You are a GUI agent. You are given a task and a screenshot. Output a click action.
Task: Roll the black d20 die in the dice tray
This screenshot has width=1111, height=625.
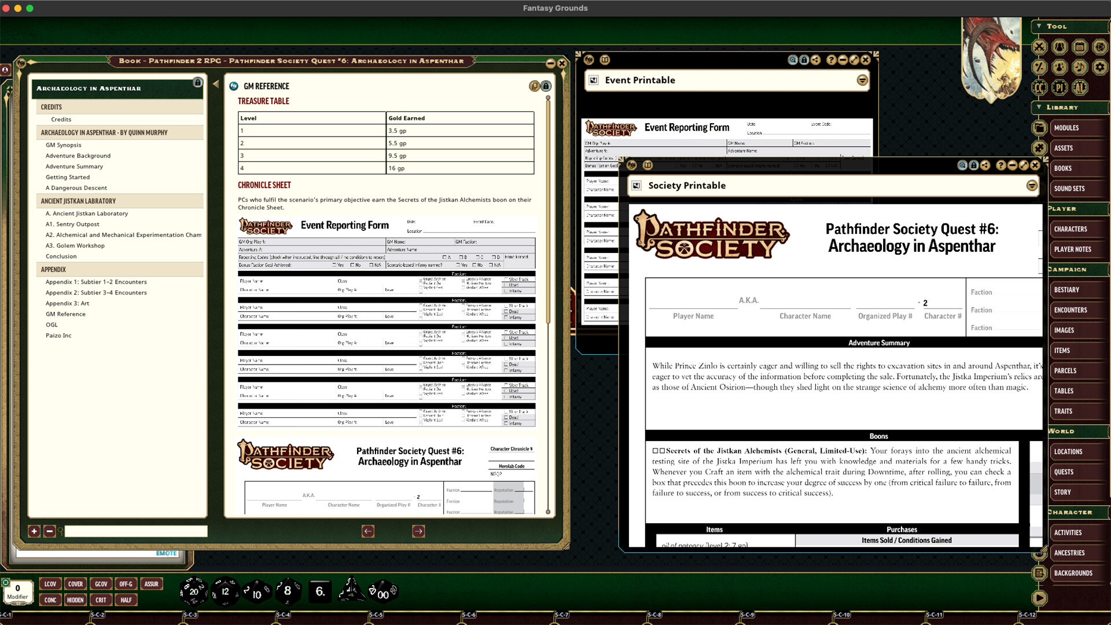point(193,591)
